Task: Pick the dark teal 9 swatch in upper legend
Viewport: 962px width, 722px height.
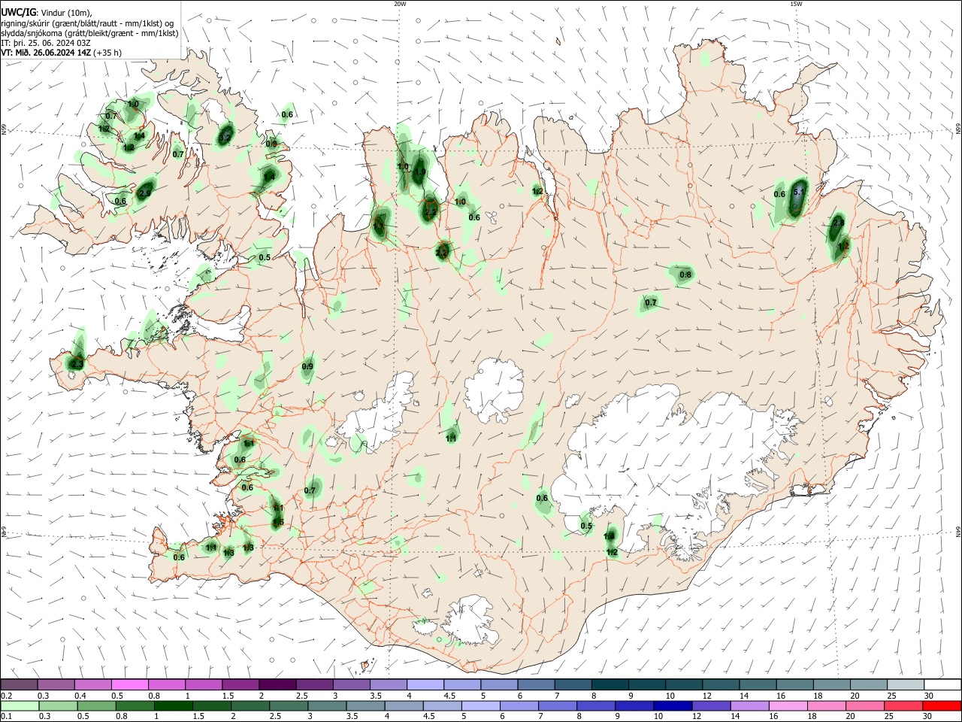Action: 647,684
